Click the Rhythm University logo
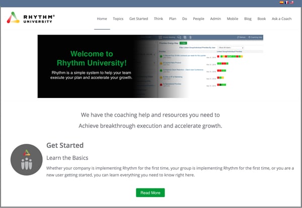This screenshot has height=208, width=302. (31, 18)
